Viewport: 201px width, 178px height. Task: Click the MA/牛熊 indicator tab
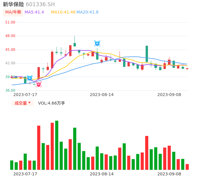click(x=13, y=12)
